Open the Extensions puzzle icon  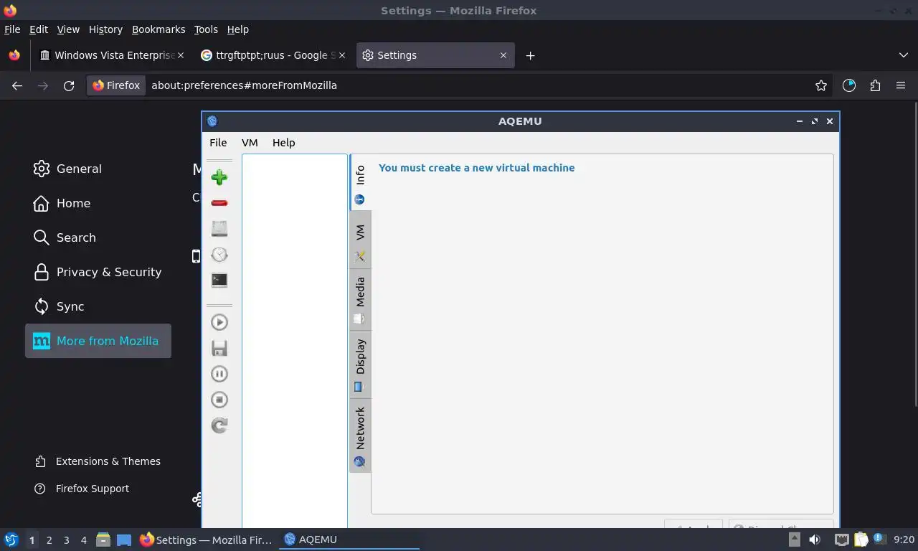point(875,85)
